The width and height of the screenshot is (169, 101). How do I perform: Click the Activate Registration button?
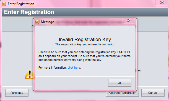point(122,93)
